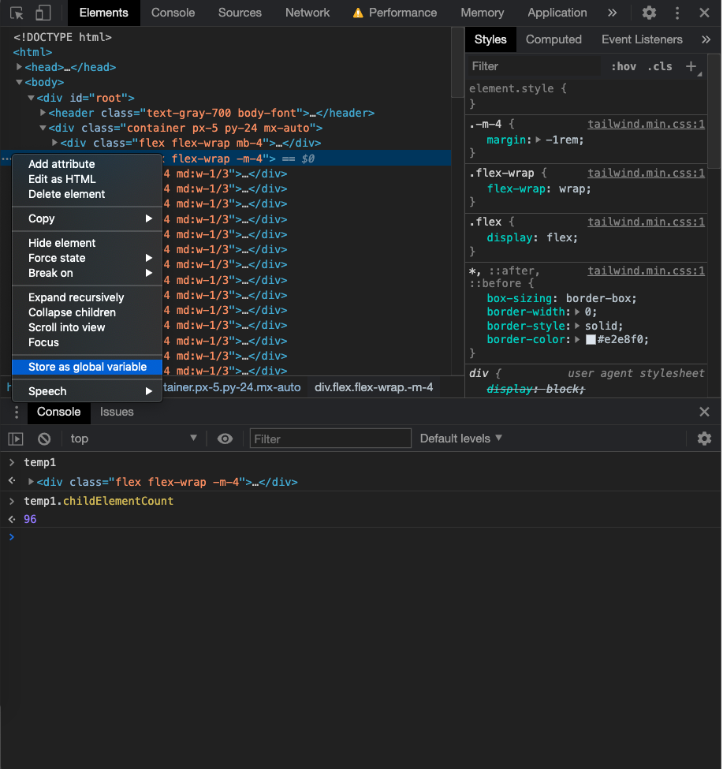The height and width of the screenshot is (769, 723).
Task: Toggle the :hov element state pane
Action: (x=623, y=66)
